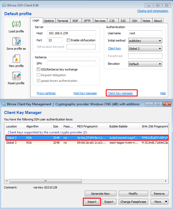Sort by the Size column header
This screenshot has width=173, height=209.
(x=57, y=126)
